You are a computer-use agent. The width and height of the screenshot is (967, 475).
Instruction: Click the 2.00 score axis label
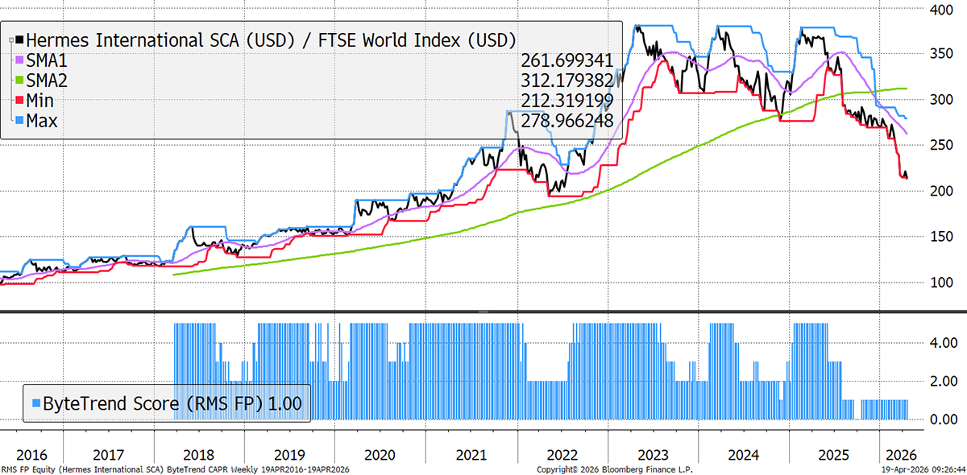click(942, 382)
